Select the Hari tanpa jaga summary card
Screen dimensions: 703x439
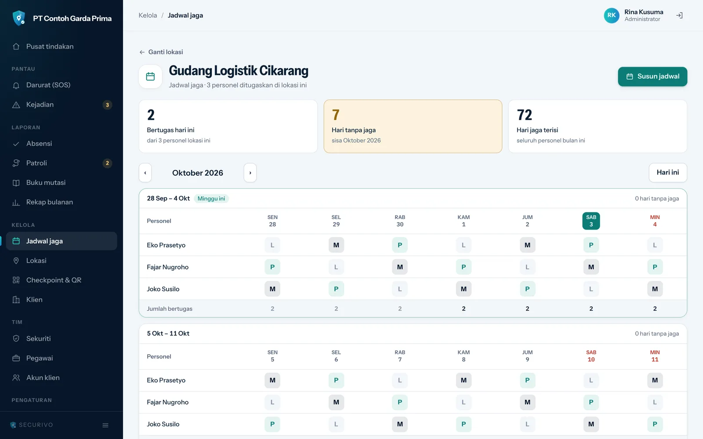[413, 126]
